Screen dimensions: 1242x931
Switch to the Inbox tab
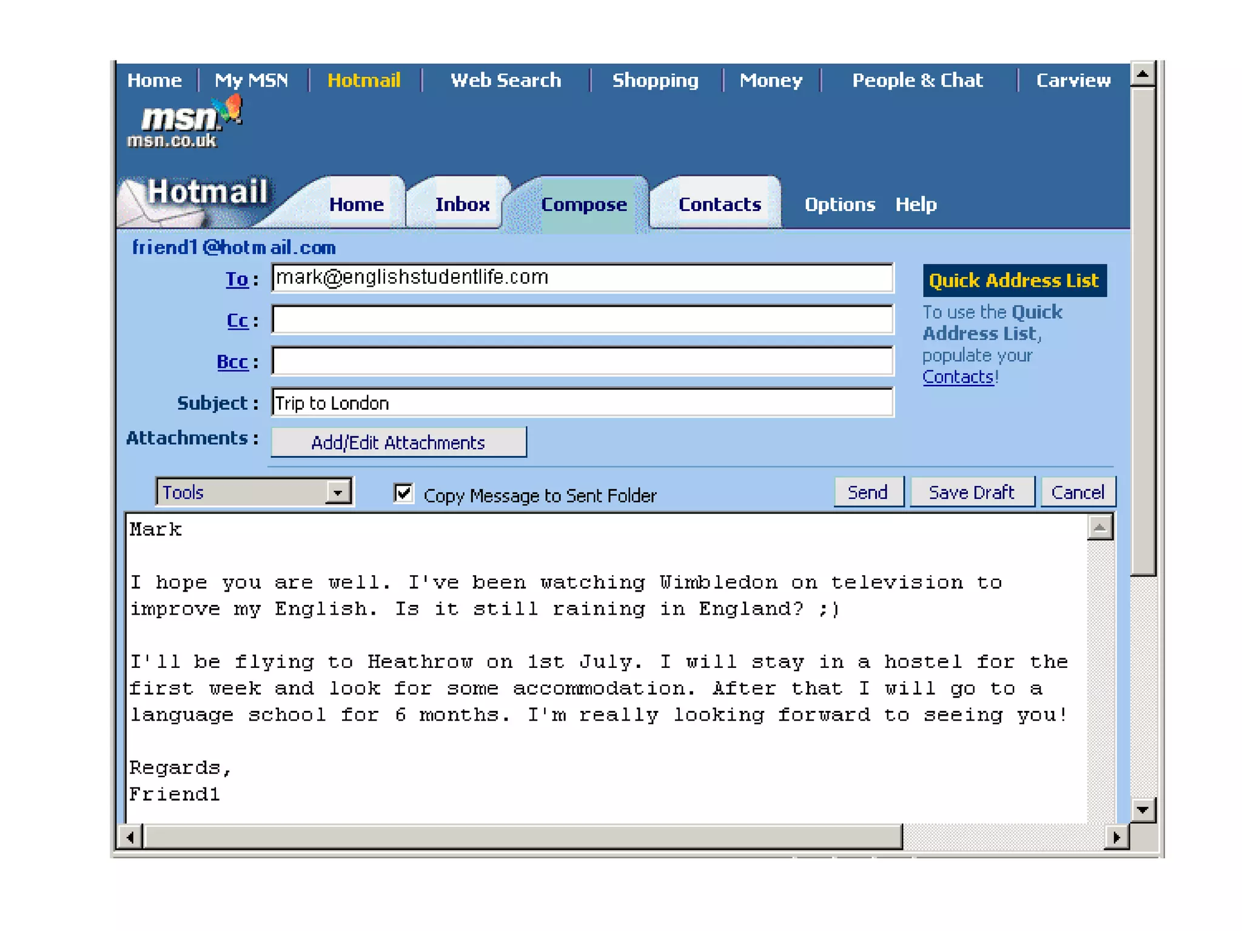462,204
